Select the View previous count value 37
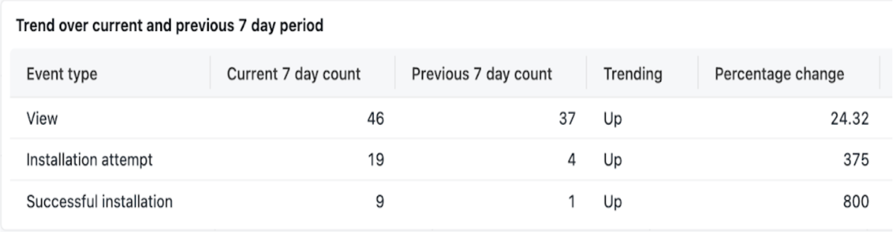The width and height of the screenshot is (896, 232). (567, 119)
